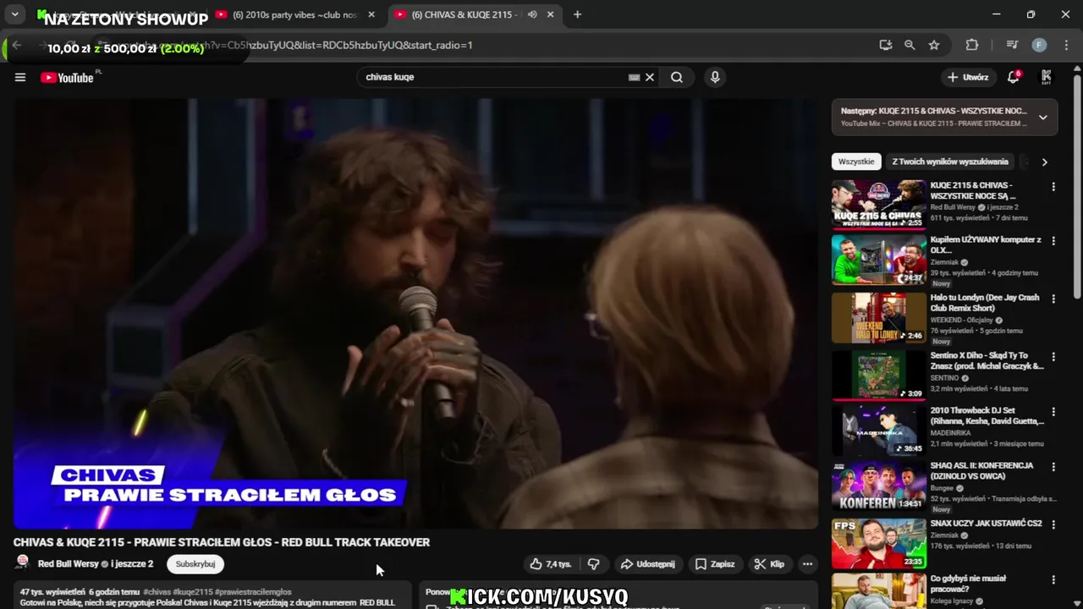Select the Wszystkie filter chip
Viewport: 1083px width, 609px height.
point(856,162)
